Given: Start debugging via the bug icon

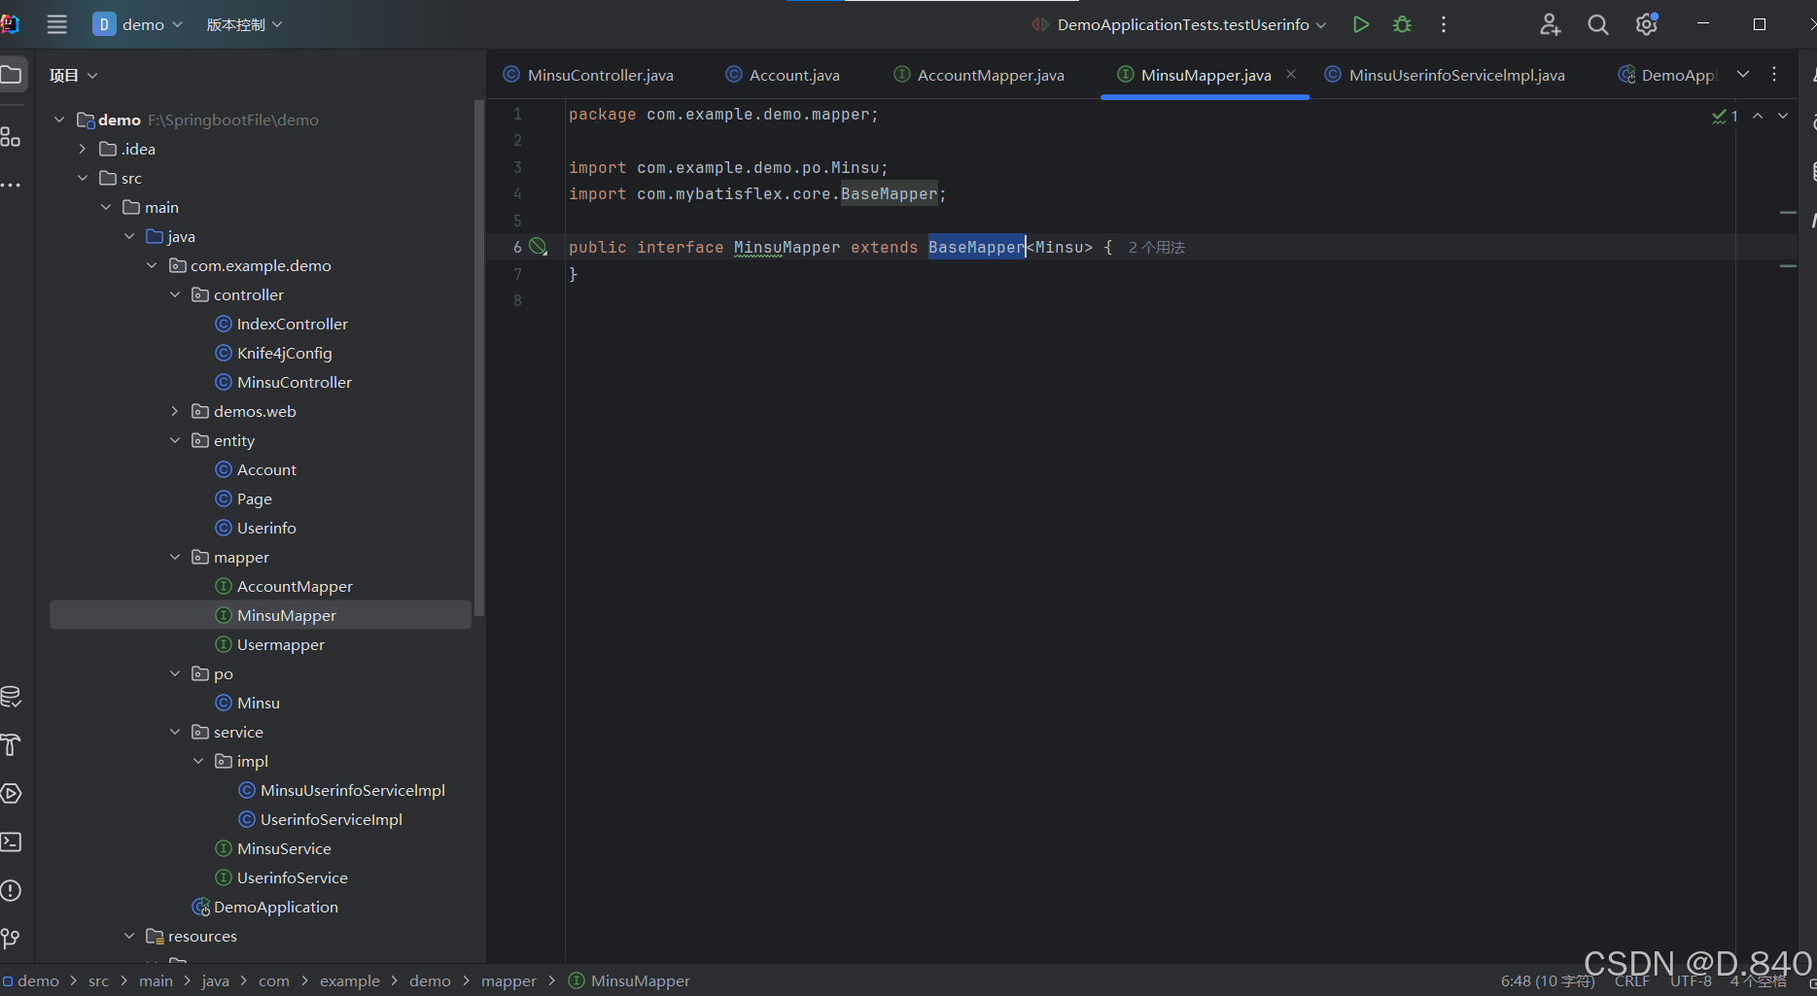Looking at the screenshot, I should coord(1402,24).
